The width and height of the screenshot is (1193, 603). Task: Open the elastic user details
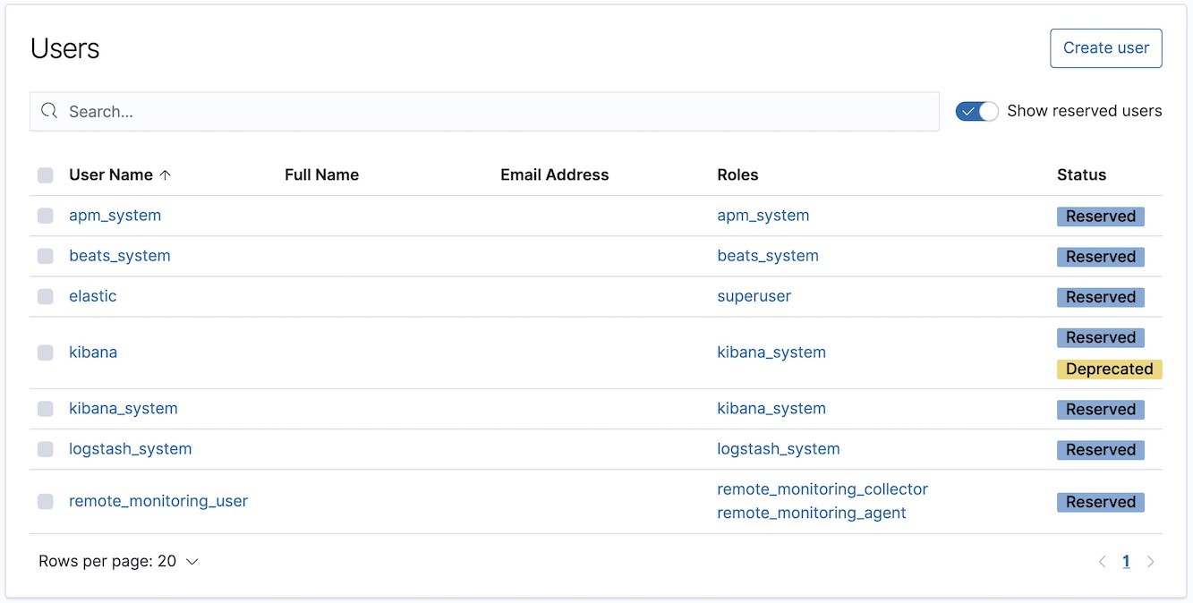pyautogui.click(x=93, y=296)
